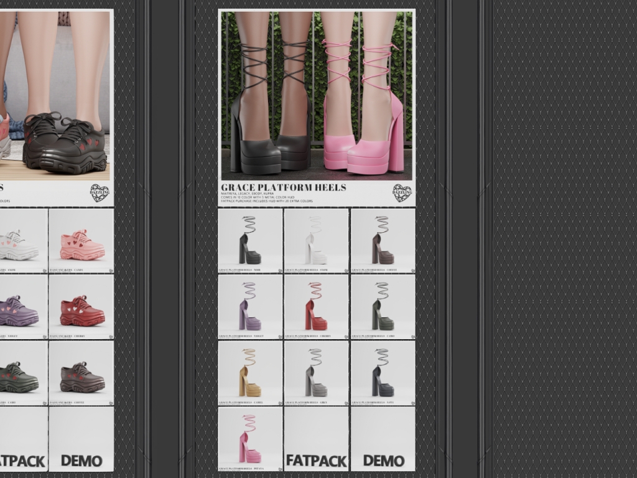Select the Noir Grace Platform Heels

[250, 240]
